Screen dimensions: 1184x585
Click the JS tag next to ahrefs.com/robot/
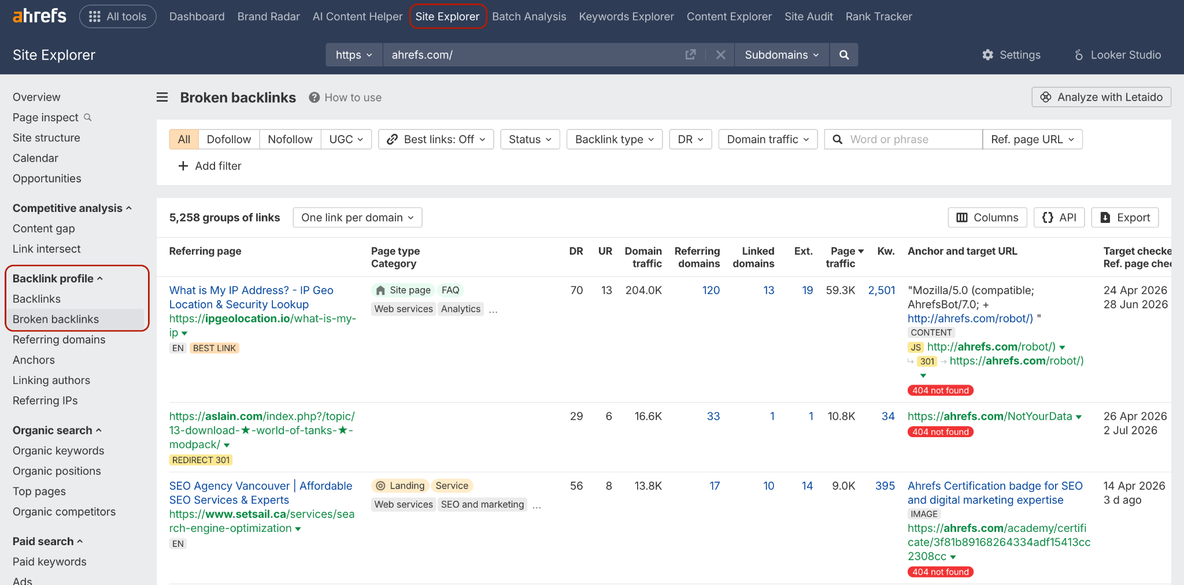click(x=916, y=347)
